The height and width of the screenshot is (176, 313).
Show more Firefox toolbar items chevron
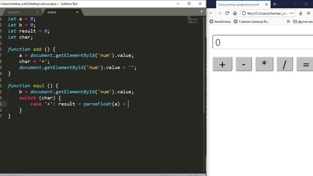pos(309,13)
